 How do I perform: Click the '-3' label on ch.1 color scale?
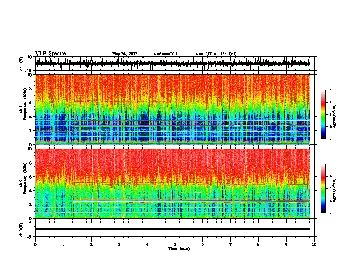tap(330, 90)
